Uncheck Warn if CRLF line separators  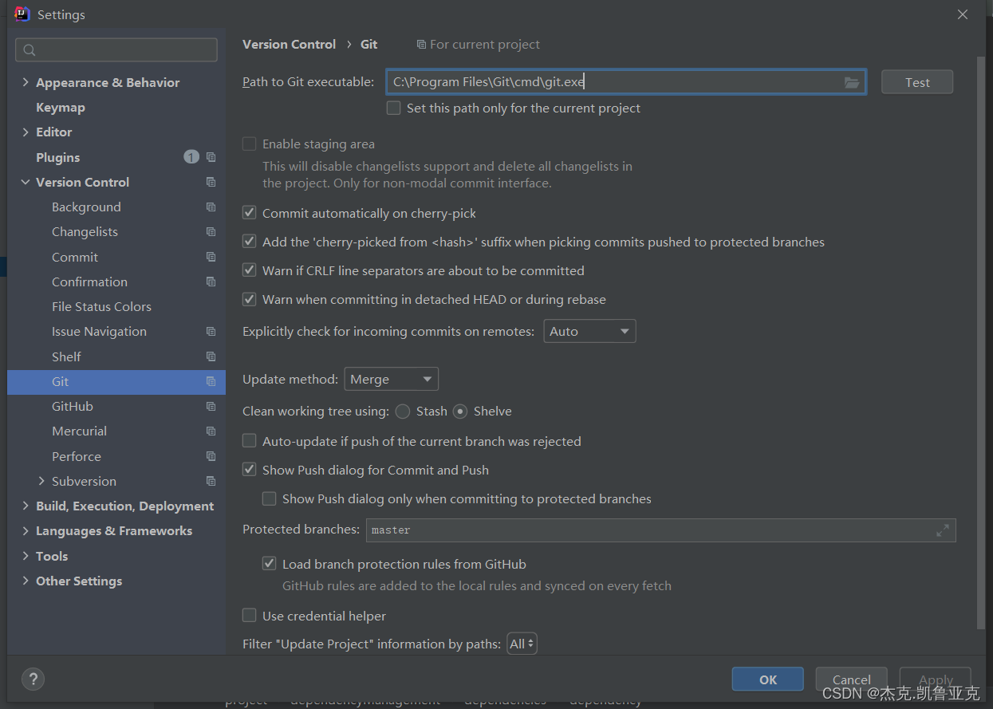tap(249, 270)
